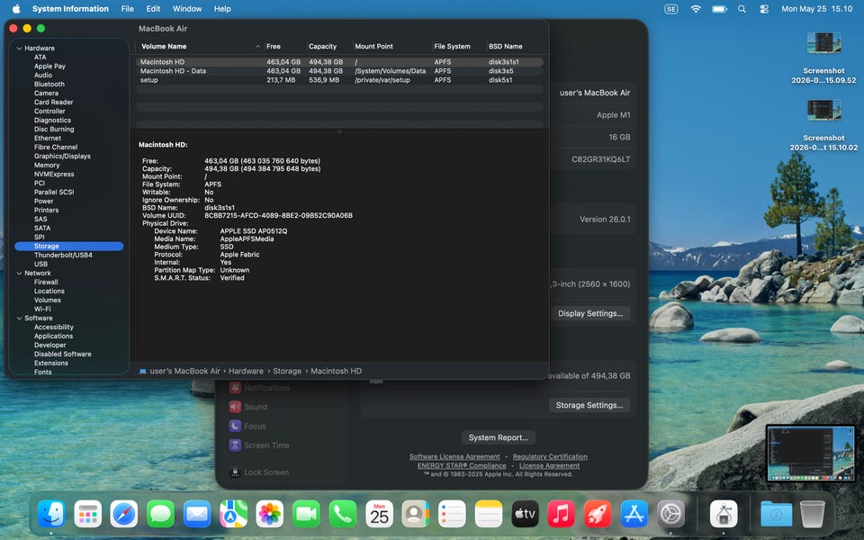Open Finder from the Dock
Image resolution: width=864 pixels, height=540 pixels.
click(51, 514)
